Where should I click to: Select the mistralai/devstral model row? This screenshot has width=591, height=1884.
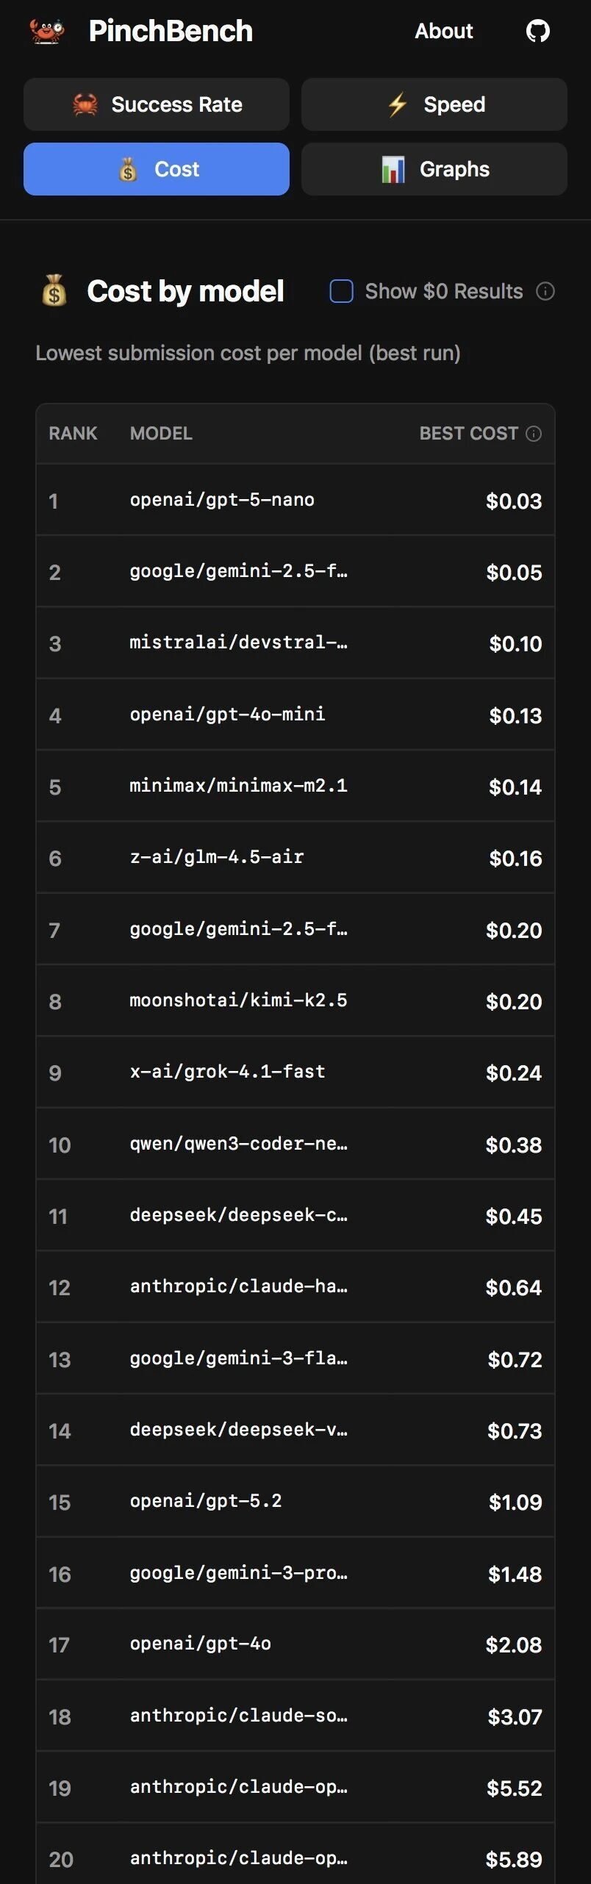pyautogui.click(x=238, y=643)
